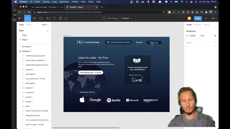
Task: Click First Project breadcrumb
Action: click(x=113, y=18)
